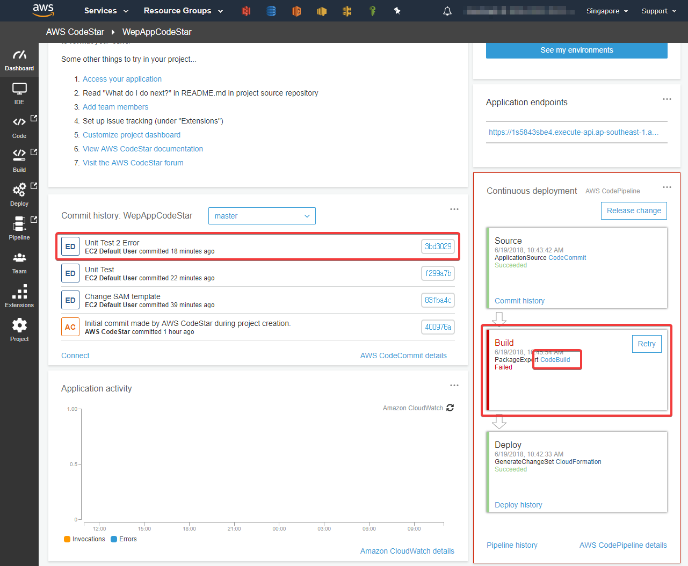Image resolution: width=688 pixels, height=566 pixels.
Task: Click the ED avatar on Change SAM template commit
Action: coord(70,300)
